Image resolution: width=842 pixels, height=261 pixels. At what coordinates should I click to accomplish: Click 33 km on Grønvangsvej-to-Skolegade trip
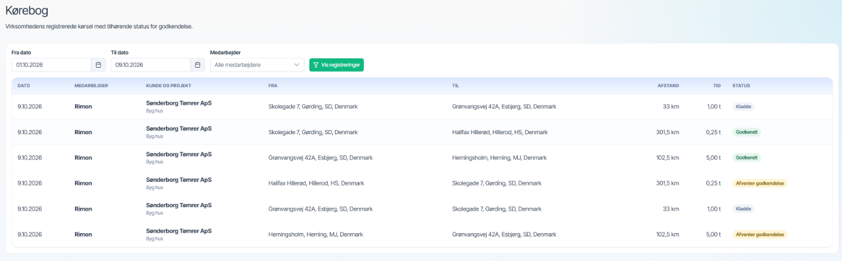(671, 209)
